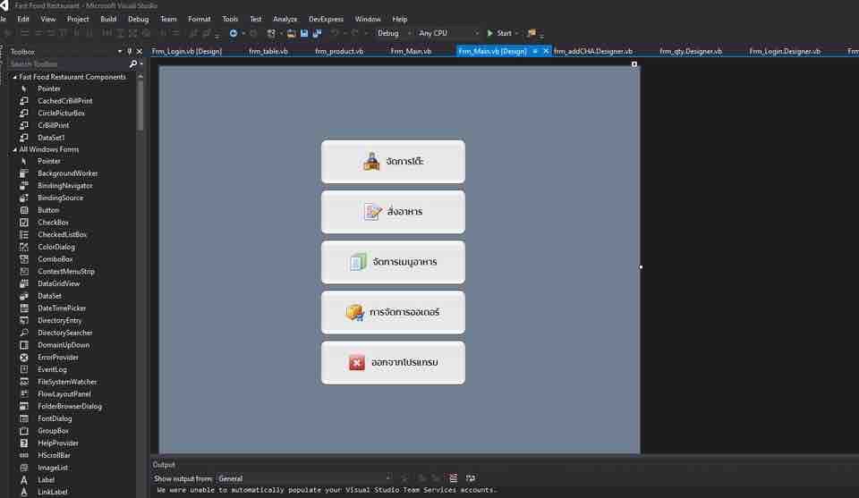Image resolution: width=859 pixels, height=498 pixels.
Task: Select the BackgroundWorker toolbox icon
Action: (x=24, y=173)
